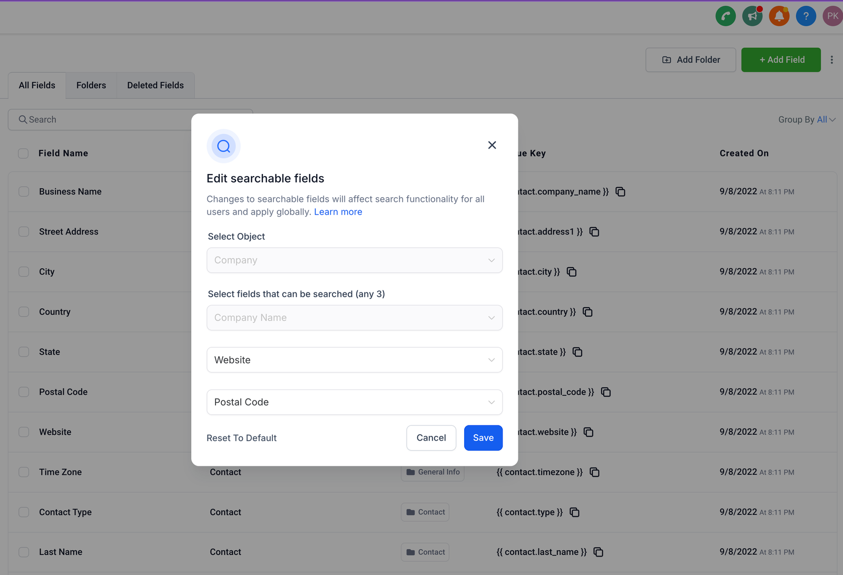Expand the Group By All dropdown

[x=826, y=120]
